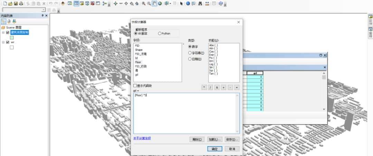Click the ModelBuilder icon

tap(104, 3)
